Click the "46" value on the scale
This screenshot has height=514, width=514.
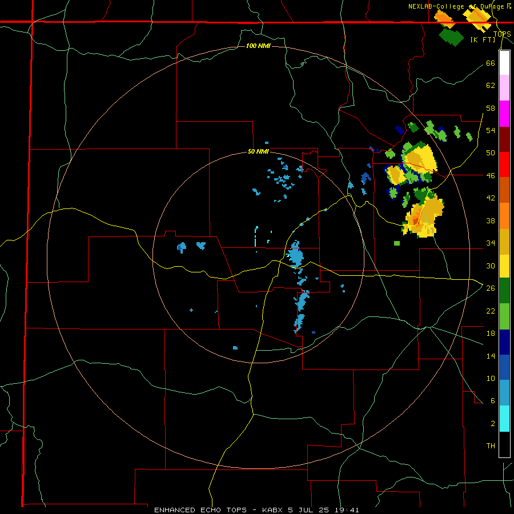click(491, 175)
